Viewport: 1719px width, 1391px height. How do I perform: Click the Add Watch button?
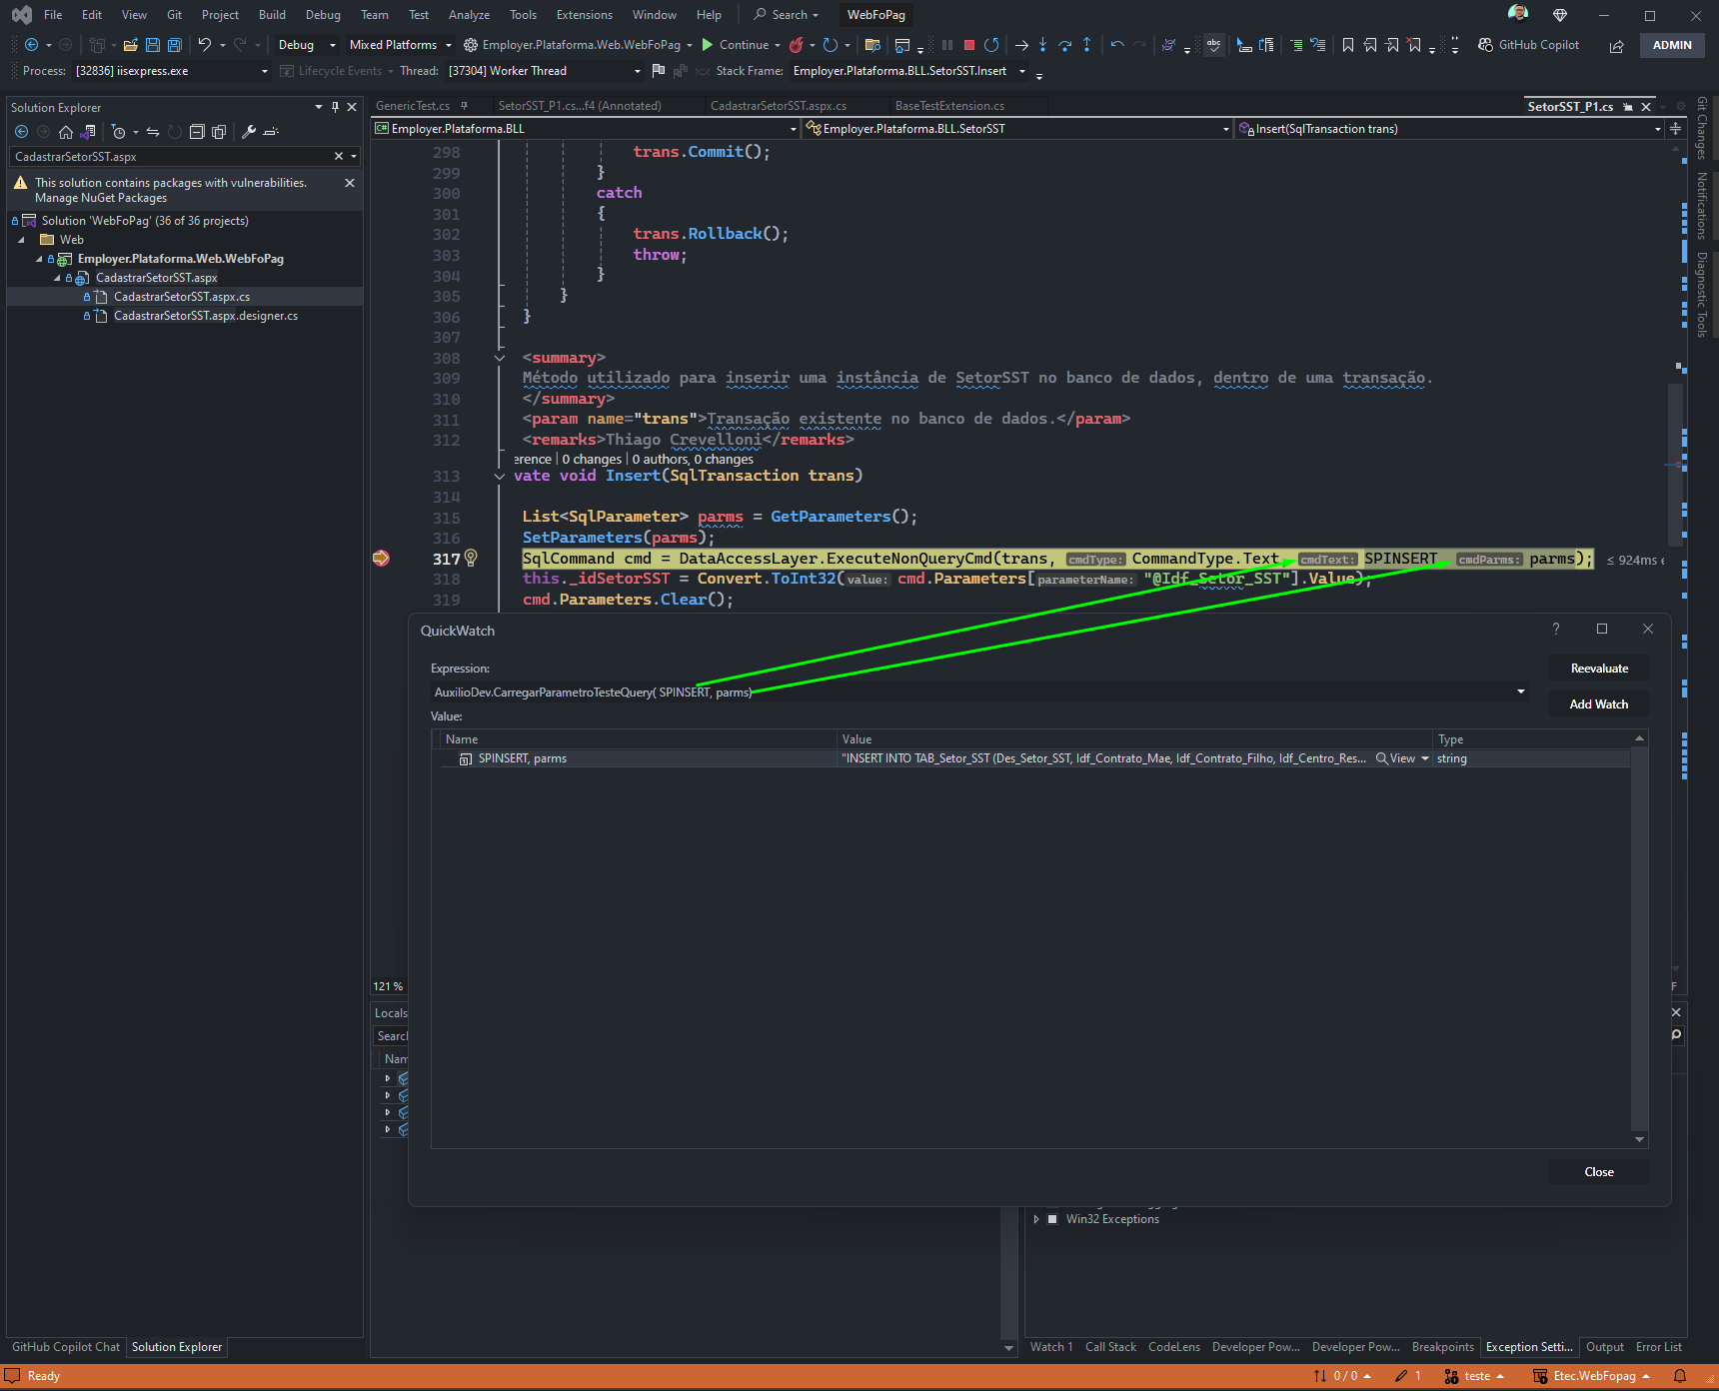[x=1599, y=704]
